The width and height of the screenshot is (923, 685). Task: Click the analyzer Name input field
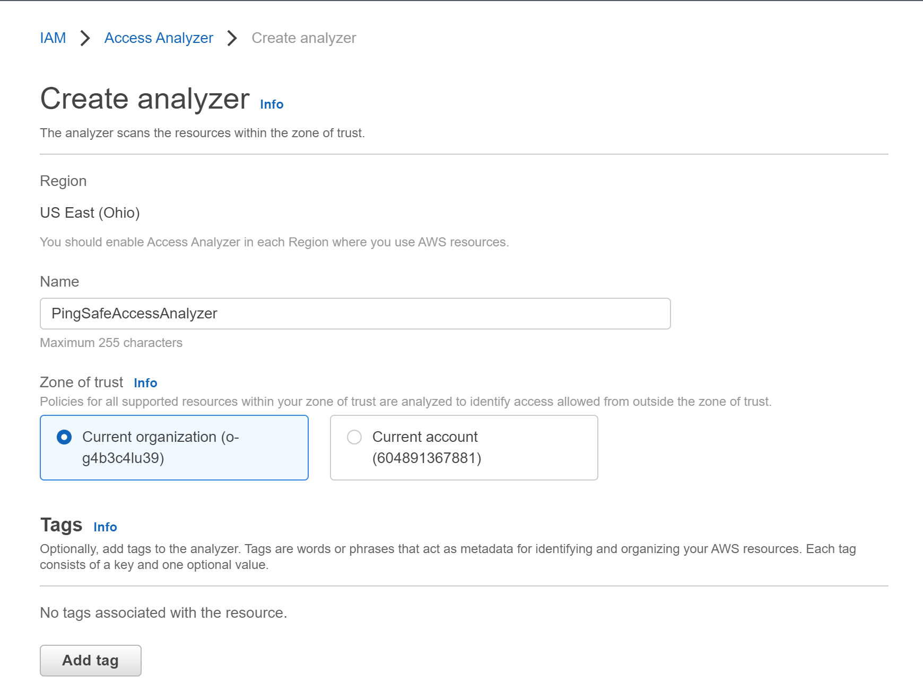tap(355, 314)
